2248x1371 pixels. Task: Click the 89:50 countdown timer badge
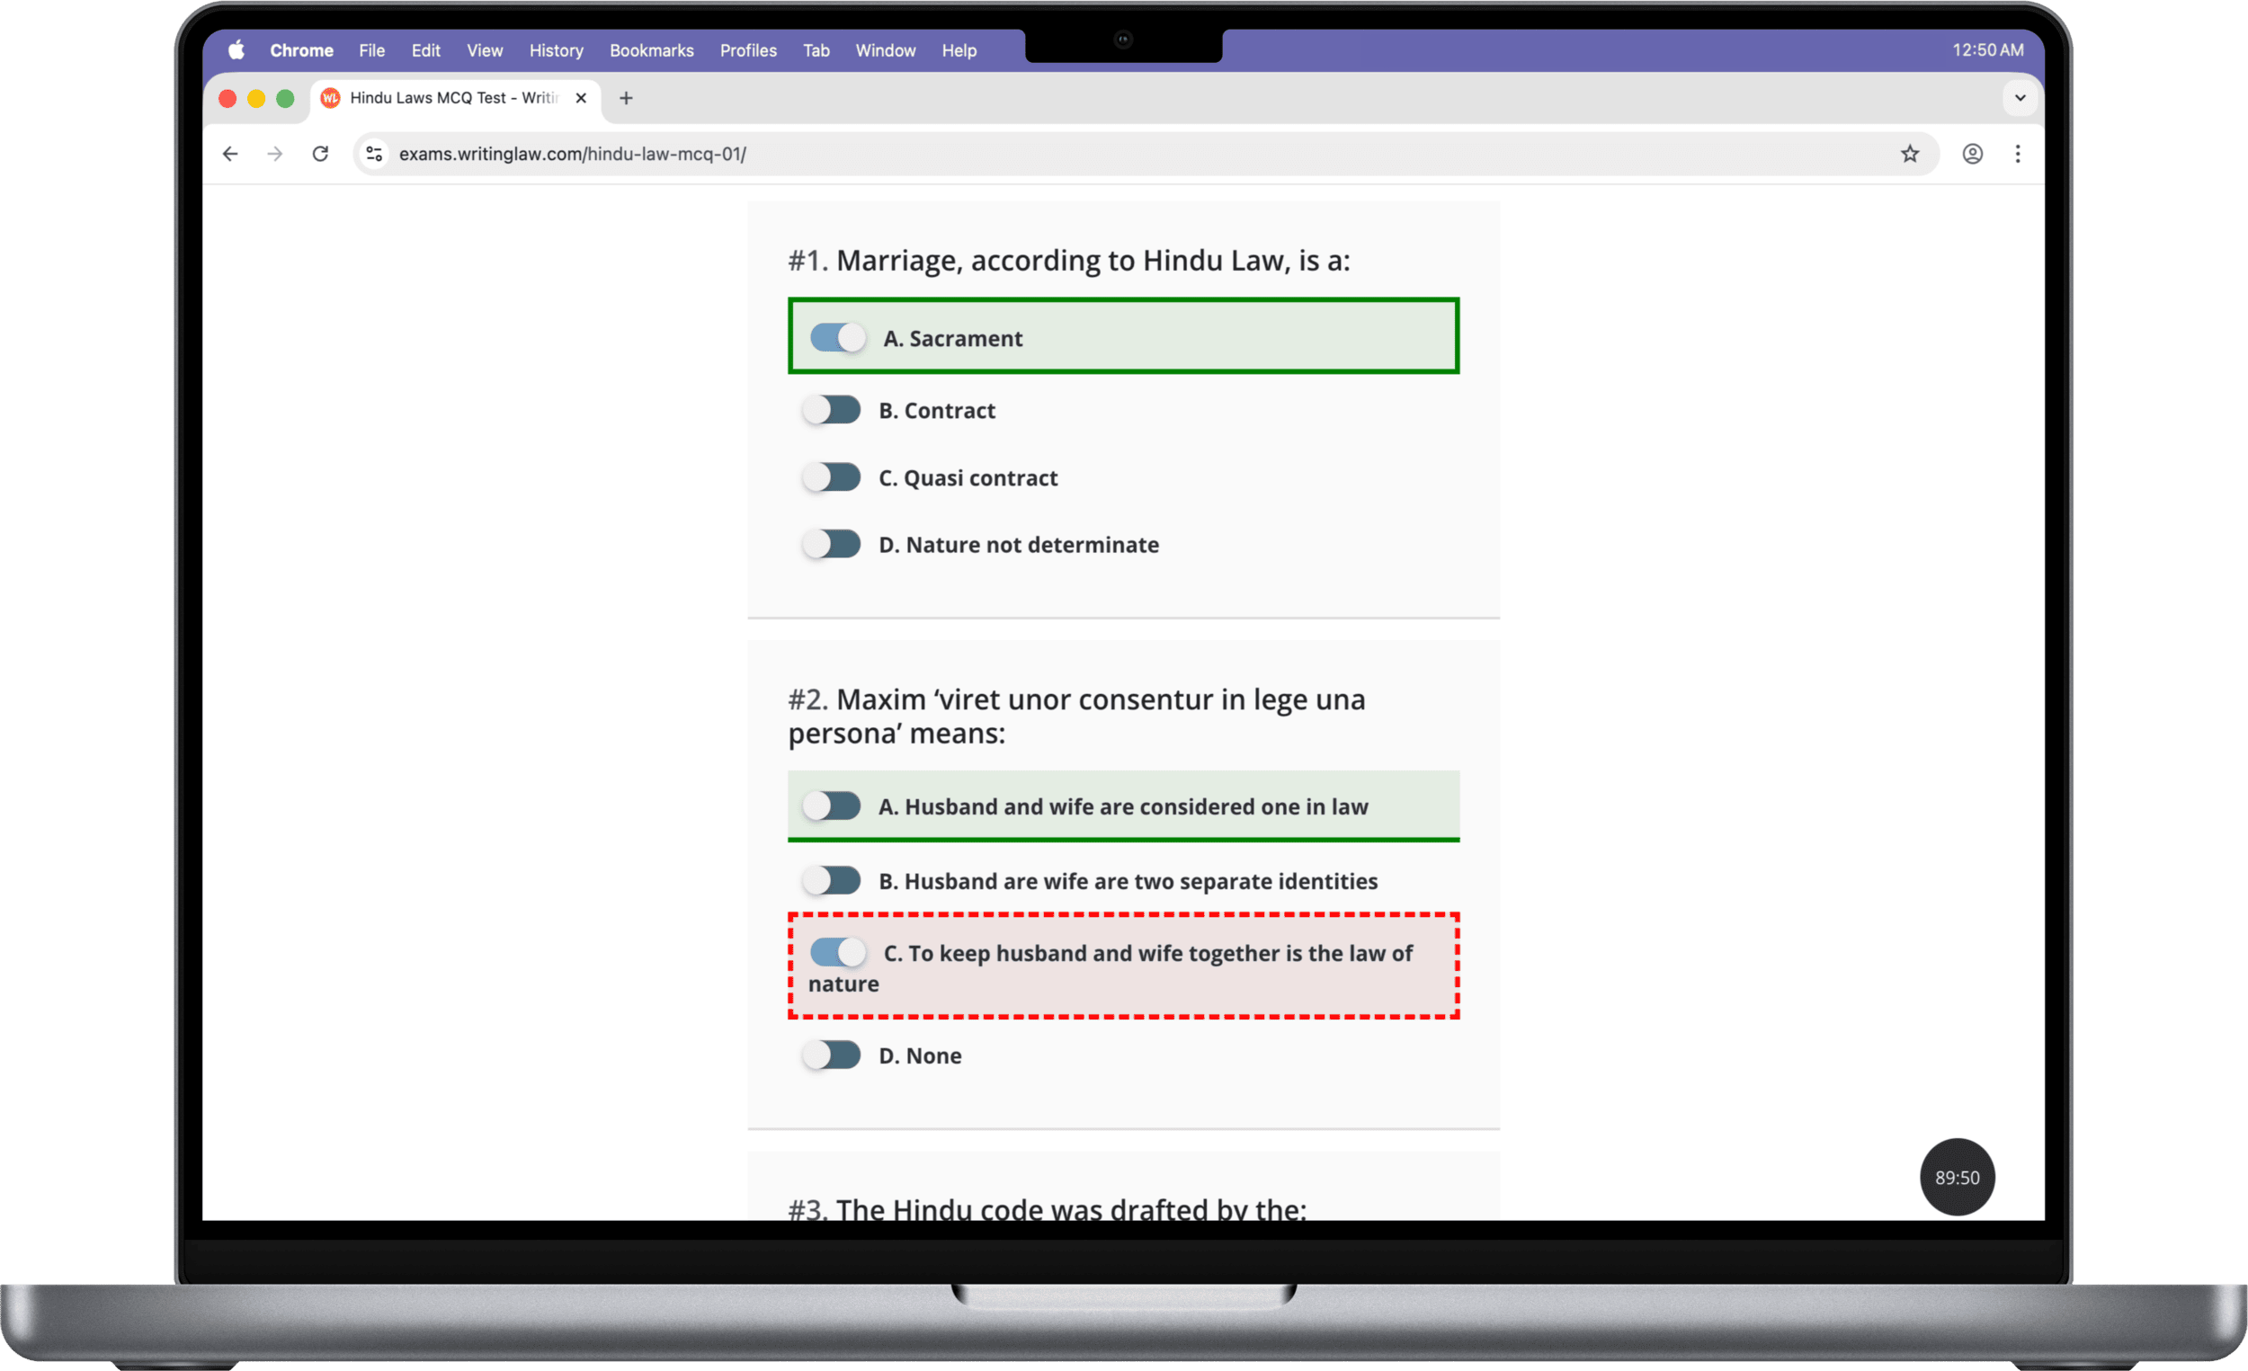(1957, 1177)
